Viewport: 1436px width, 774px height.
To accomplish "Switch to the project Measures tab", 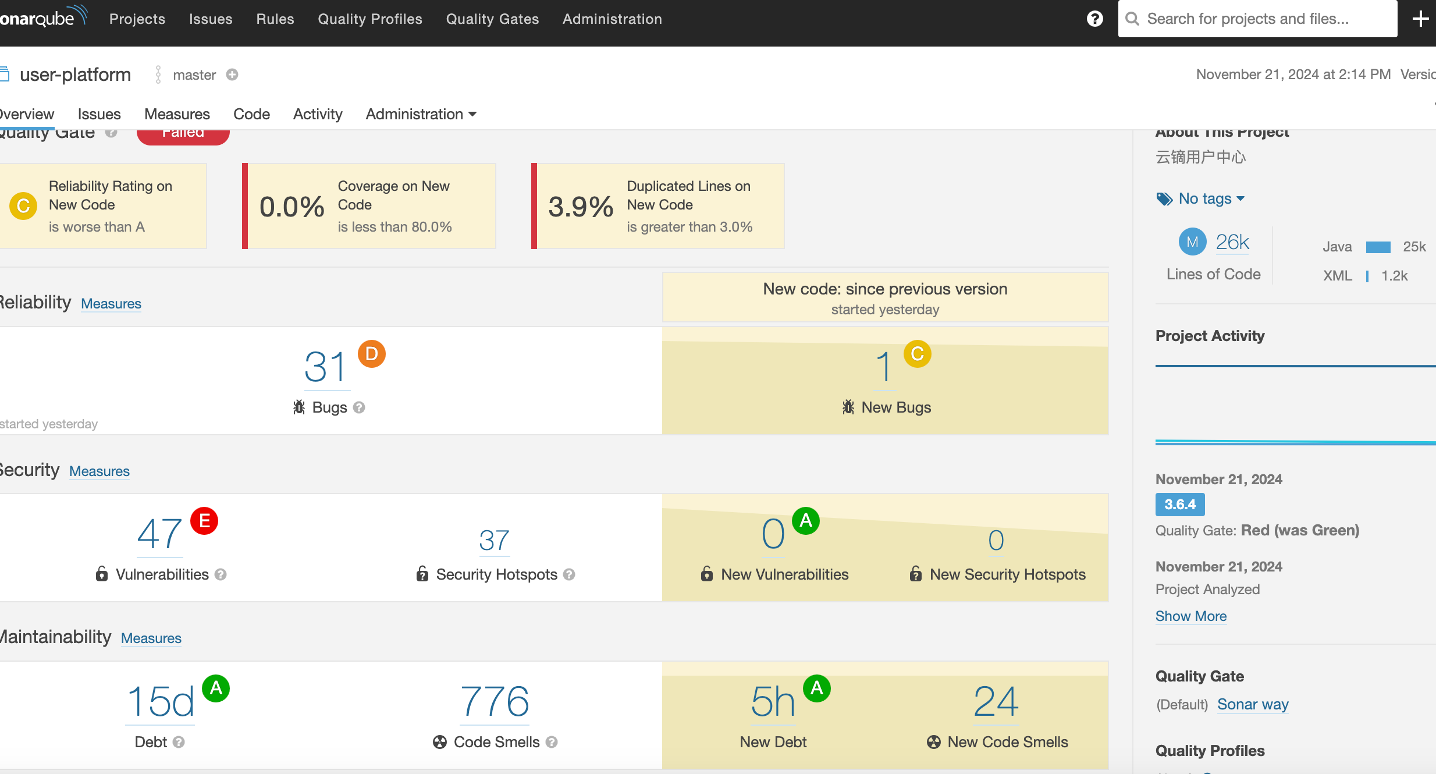I will tap(177, 114).
